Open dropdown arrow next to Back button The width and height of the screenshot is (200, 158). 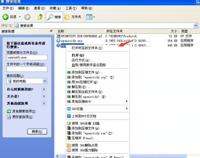point(20,17)
